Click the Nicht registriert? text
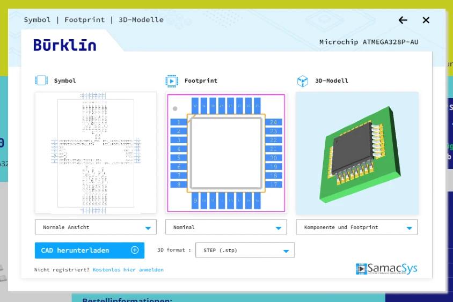Image resolution: width=453 pixels, height=302 pixels. tap(62, 270)
